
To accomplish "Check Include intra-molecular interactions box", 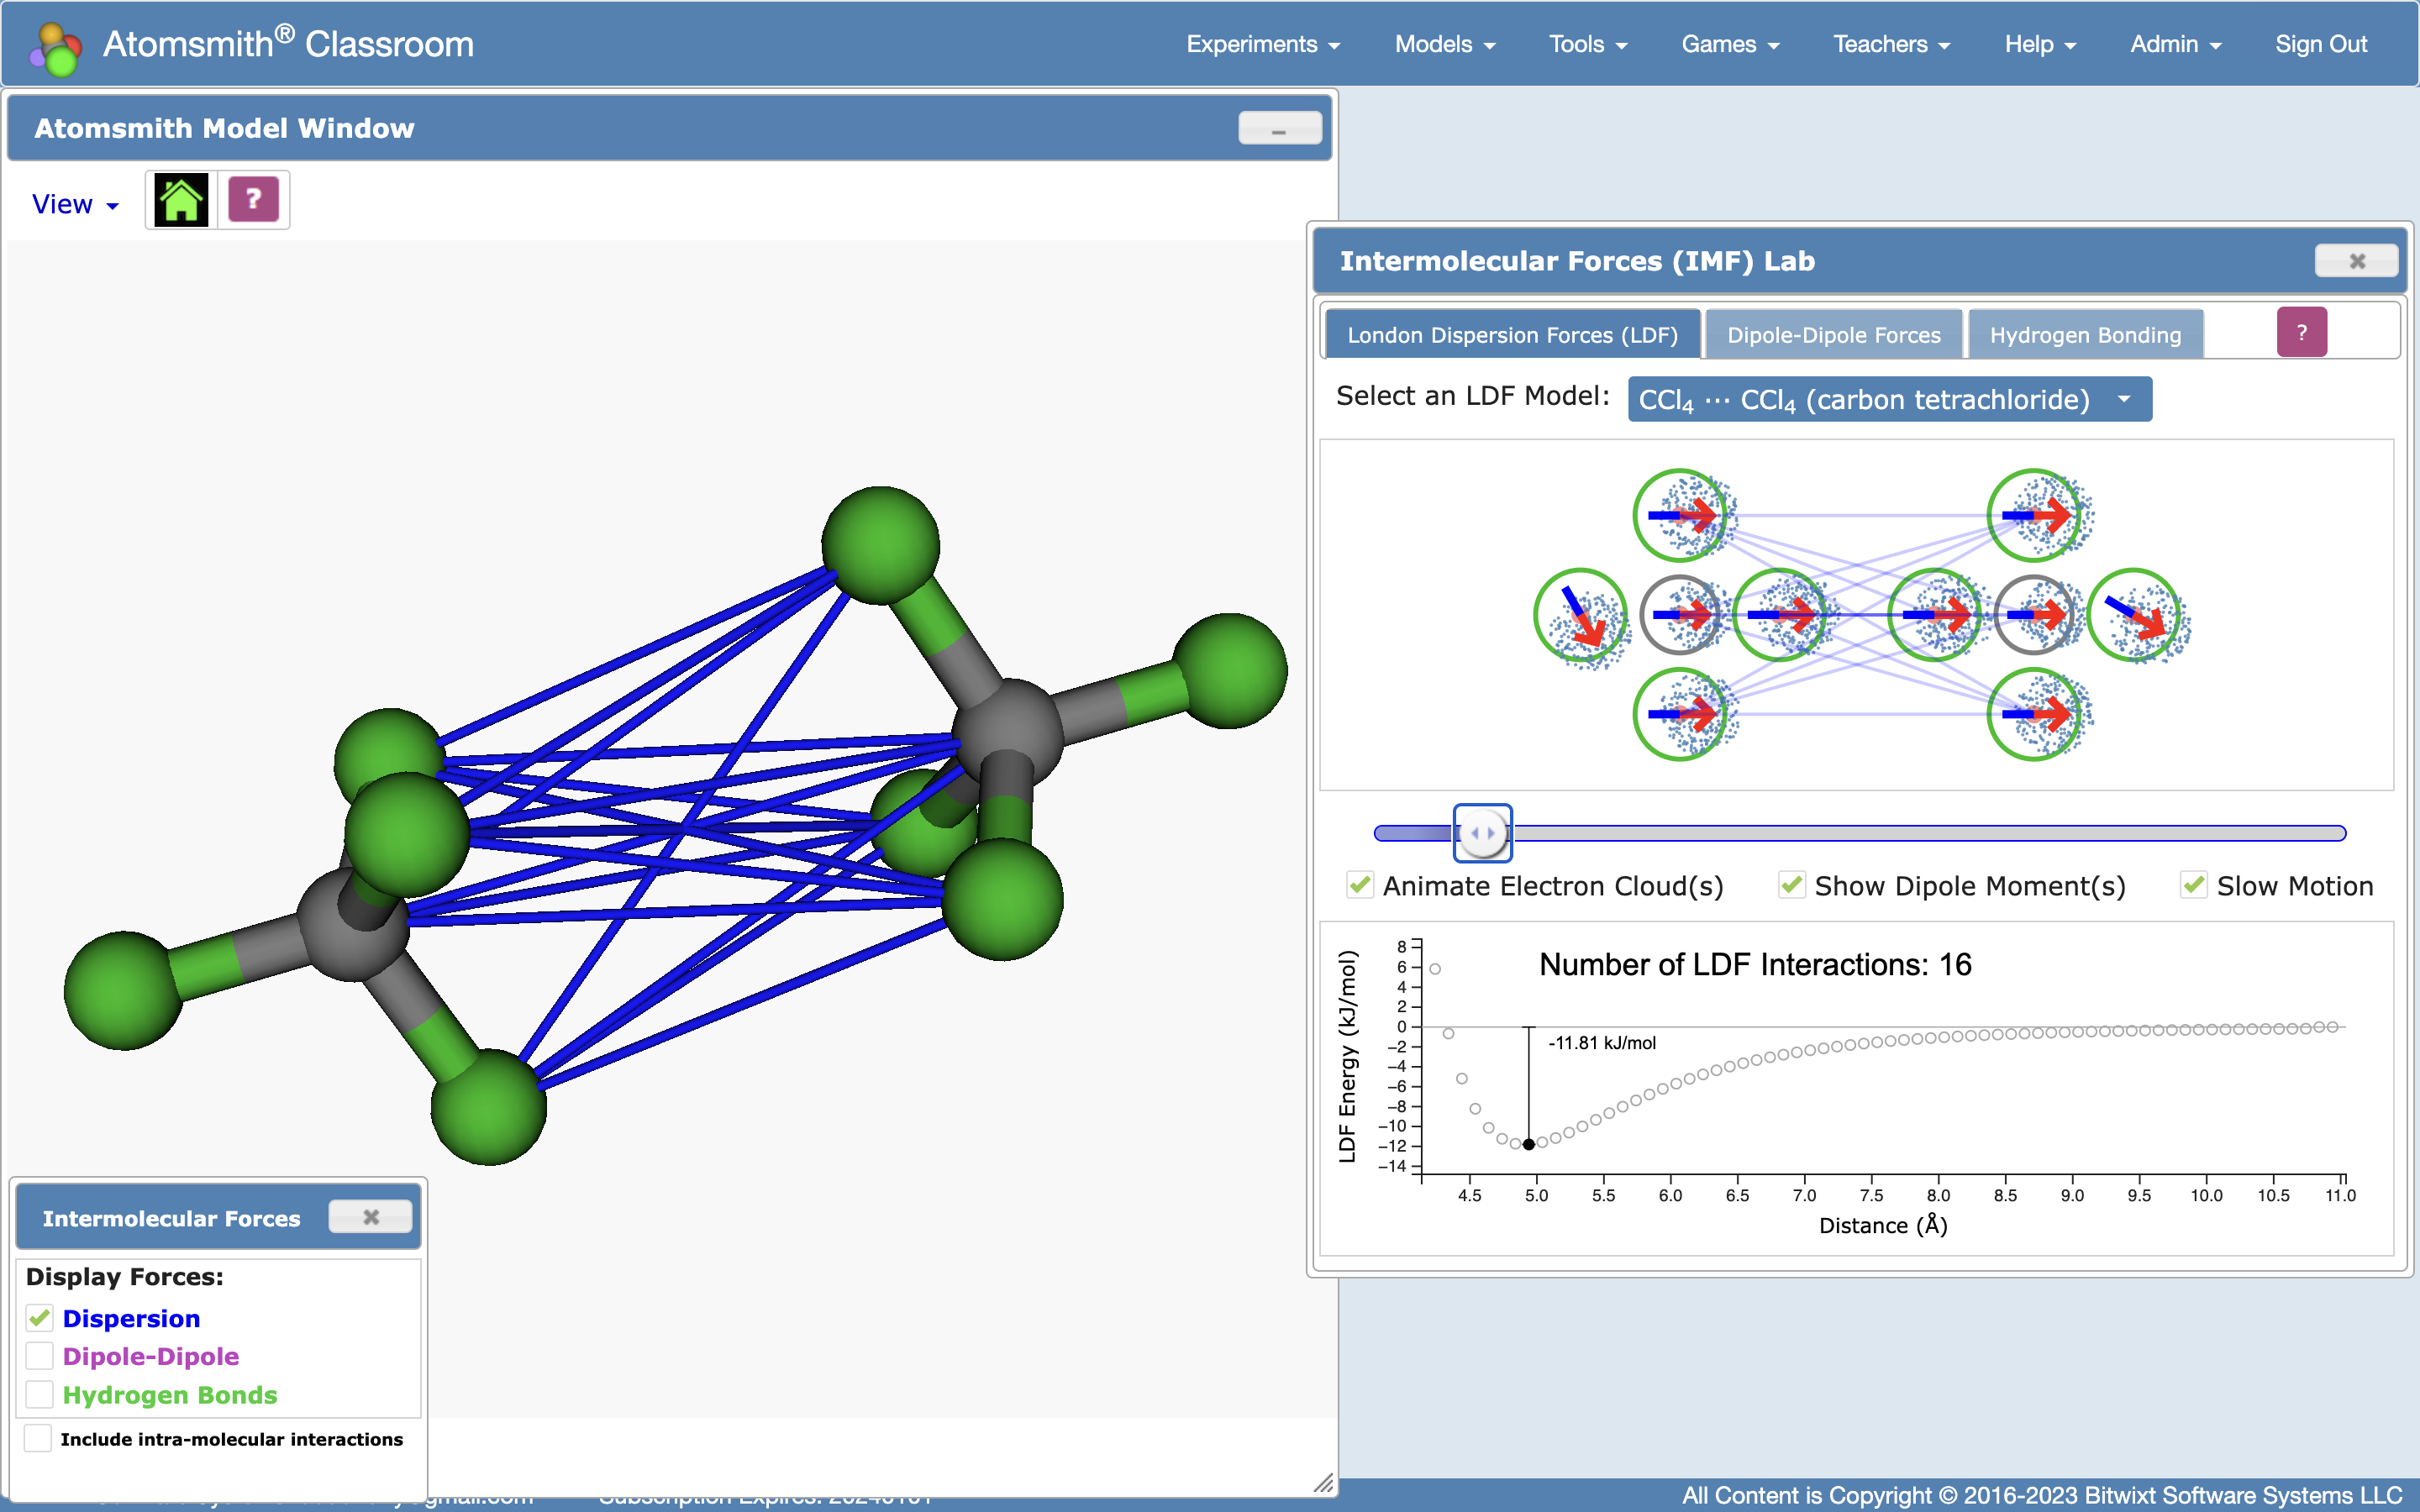I will click(38, 1439).
